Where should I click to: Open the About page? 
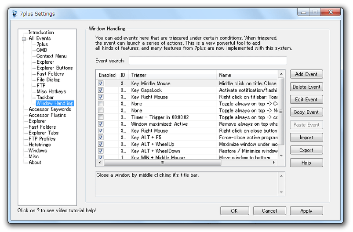(35, 163)
